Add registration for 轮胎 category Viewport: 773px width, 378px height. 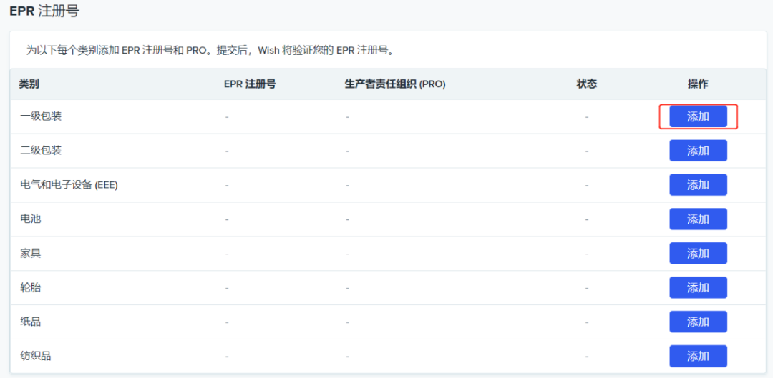(x=698, y=288)
